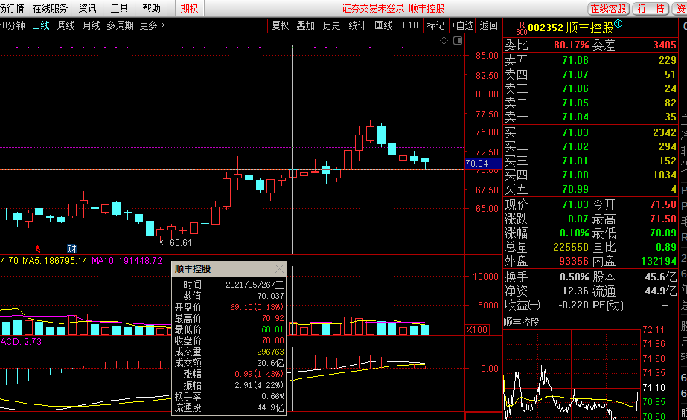This screenshot has width=687, height=420.
Task: Click the 返回 back button
Action: tap(488, 26)
